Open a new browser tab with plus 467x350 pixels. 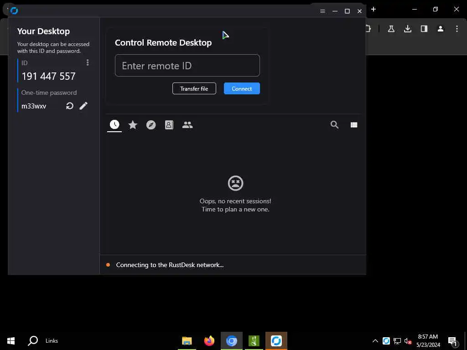374,9
